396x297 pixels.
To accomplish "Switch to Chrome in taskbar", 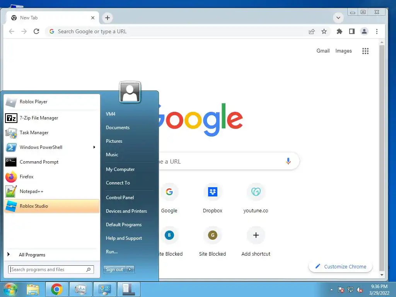I will pos(57,289).
